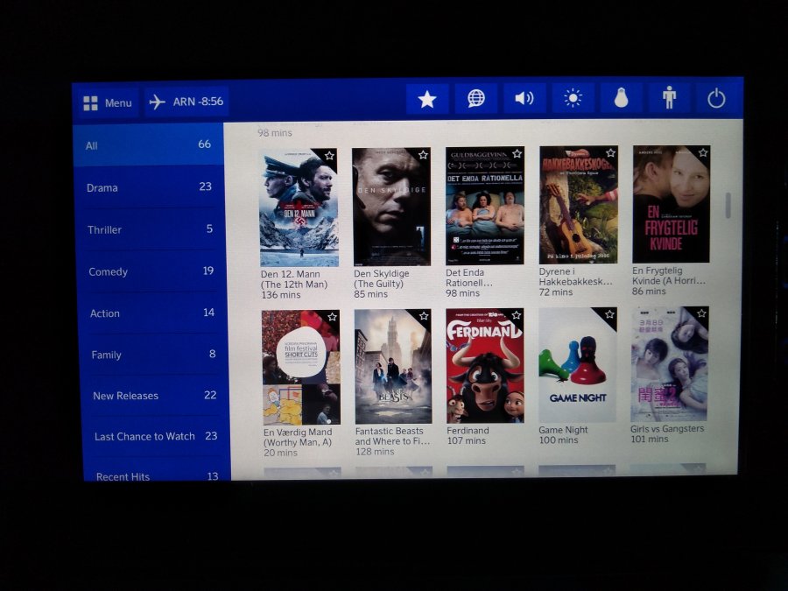
Task: Open Fantastic Beasts movie title link
Action: [x=392, y=436]
